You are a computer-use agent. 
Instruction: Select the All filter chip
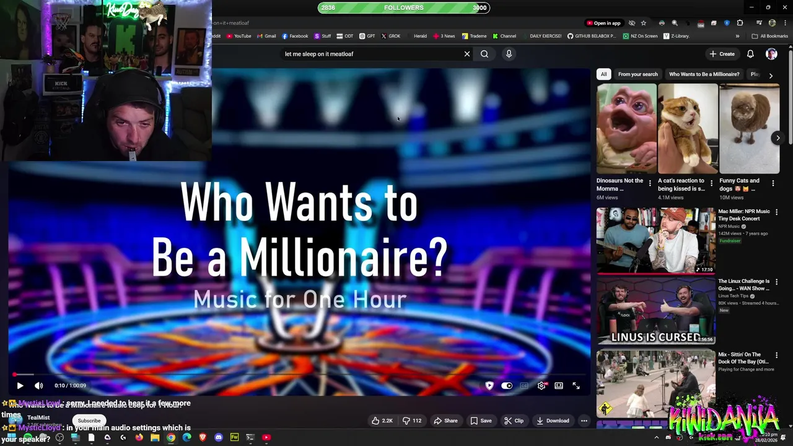coord(603,74)
